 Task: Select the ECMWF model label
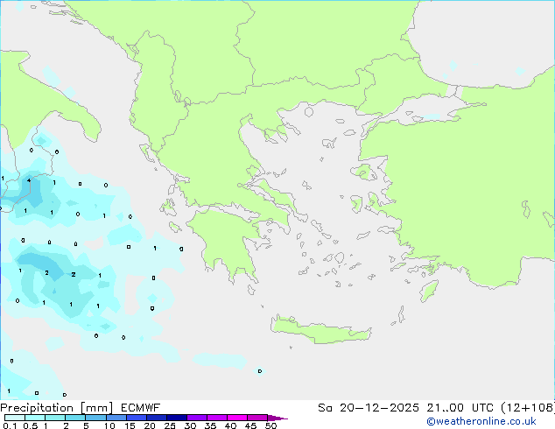[x=140, y=408]
